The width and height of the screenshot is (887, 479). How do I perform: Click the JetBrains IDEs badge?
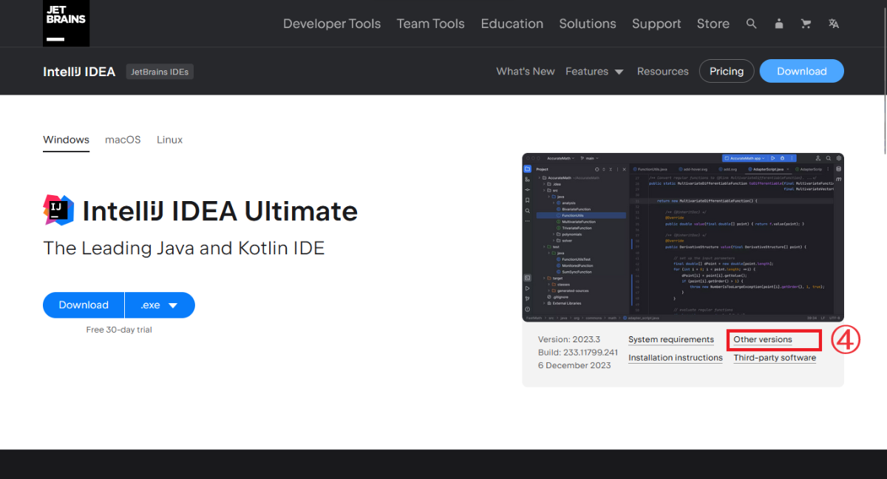tap(160, 72)
